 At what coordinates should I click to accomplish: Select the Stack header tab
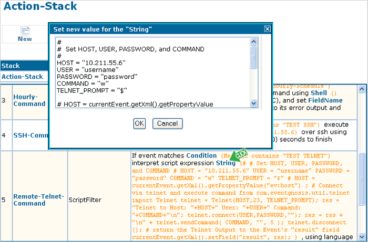coord(11,66)
